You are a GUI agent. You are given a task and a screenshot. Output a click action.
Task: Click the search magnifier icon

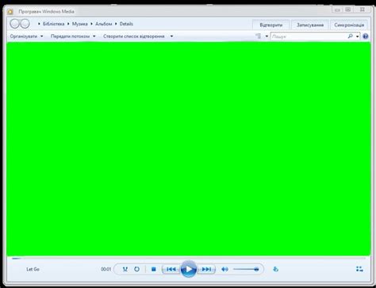(x=350, y=36)
